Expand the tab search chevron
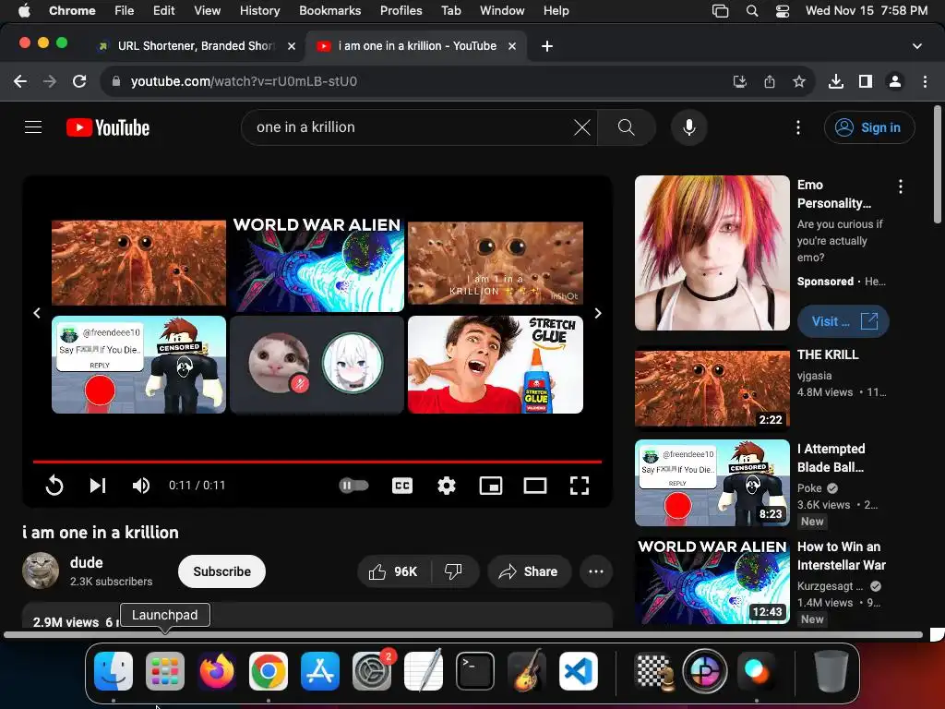Viewport: 945px width, 709px height. point(916,46)
